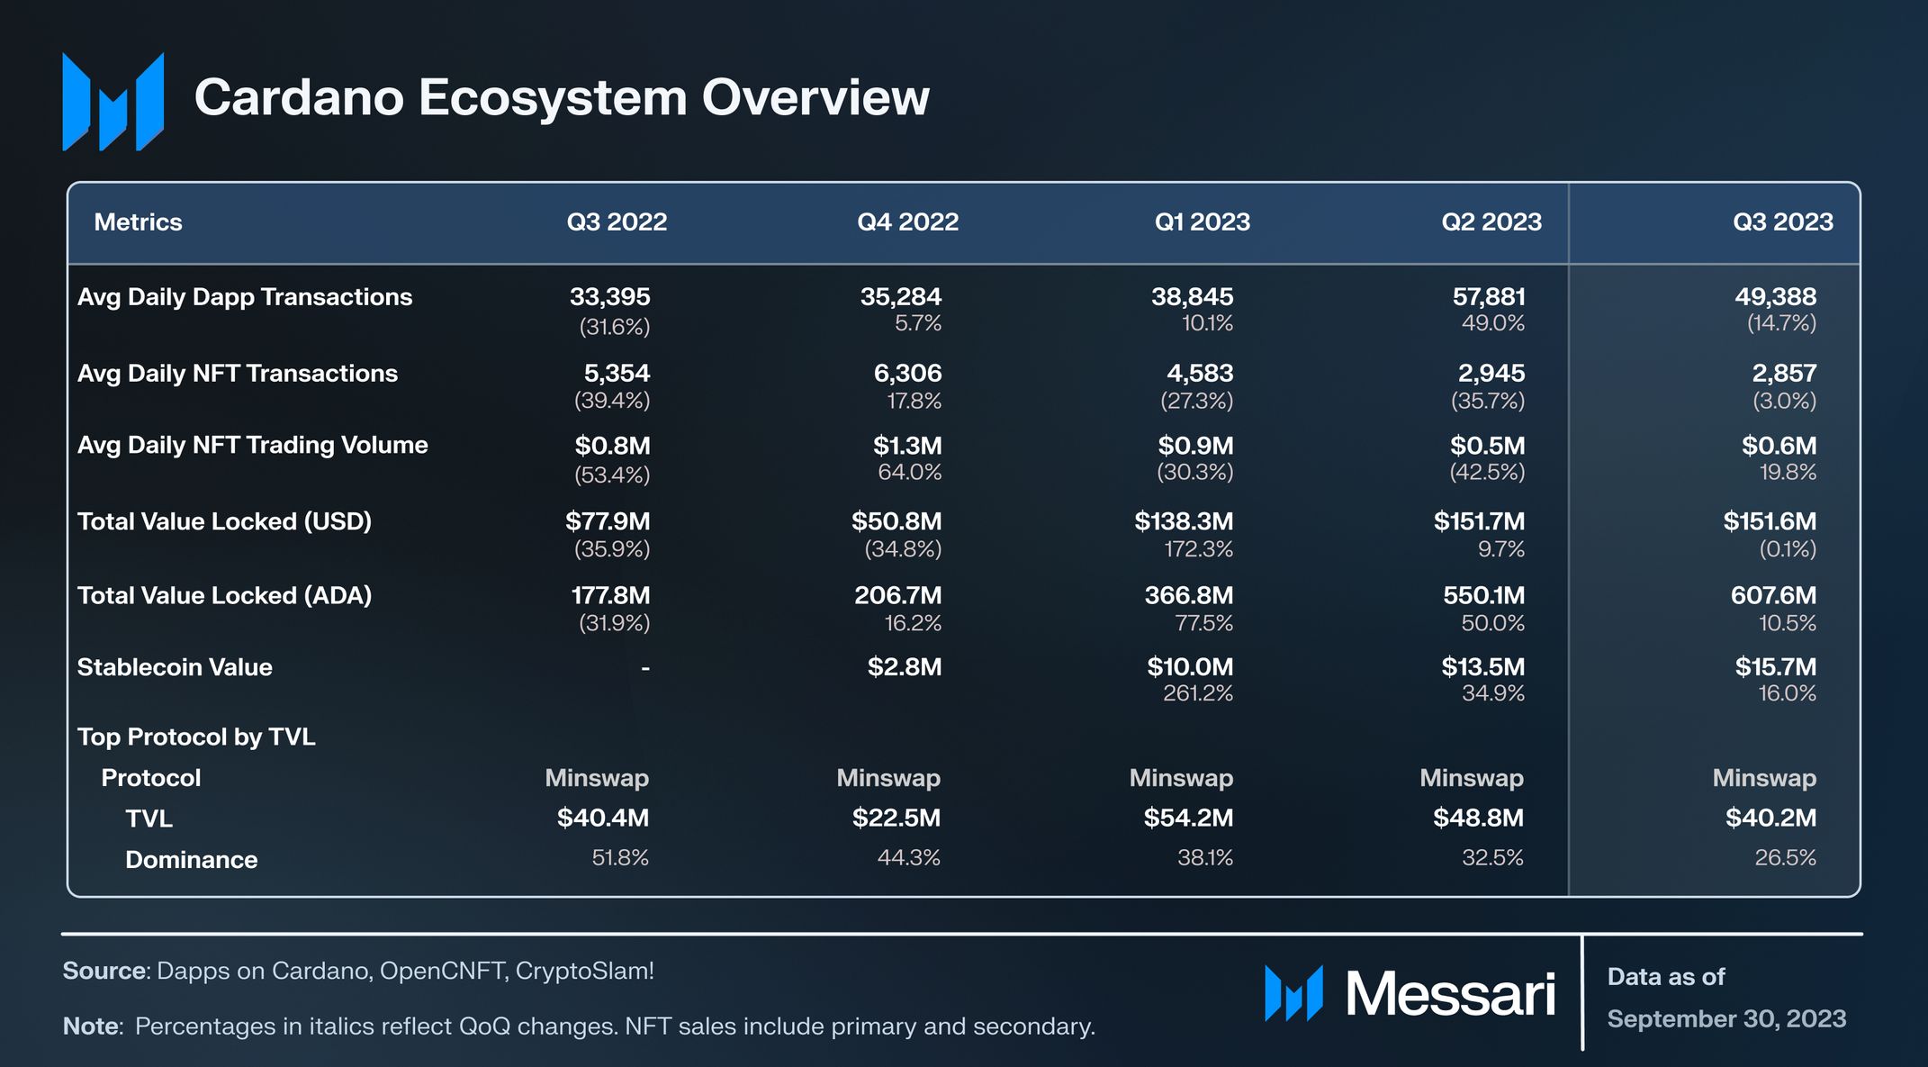Click the Total Value Locked (USD) row label

224,521
